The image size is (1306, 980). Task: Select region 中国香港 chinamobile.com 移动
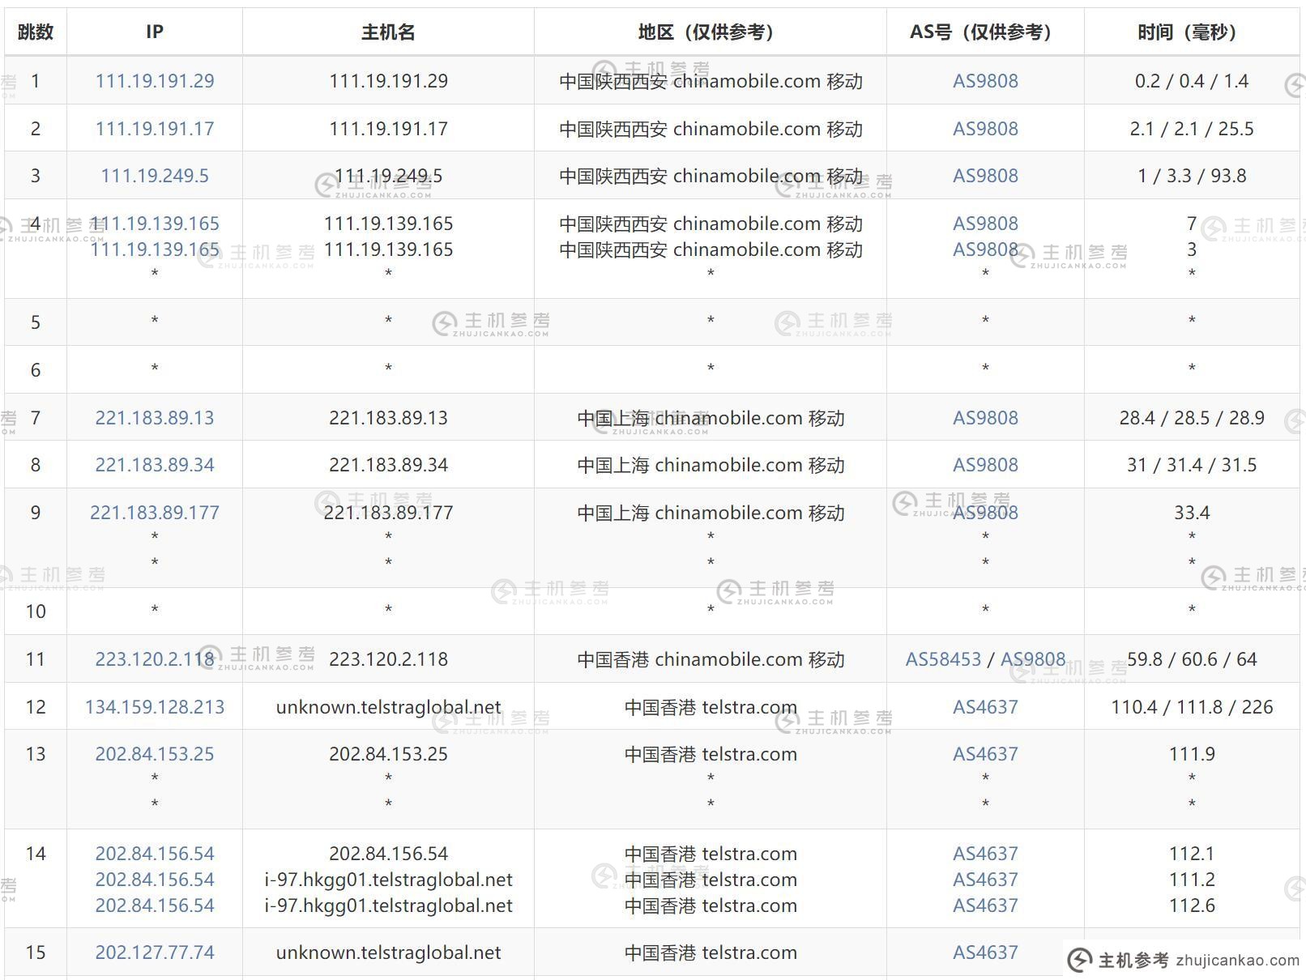(x=711, y=659)
